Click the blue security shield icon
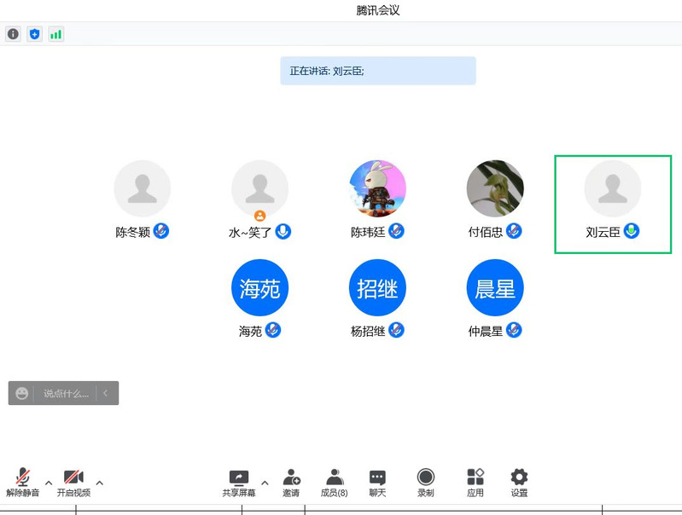Image resolution: width=682 pixels, height=515 pixels. click(34, 34)
